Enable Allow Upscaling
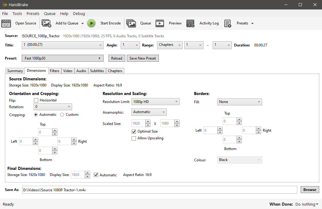 [134, 138]
